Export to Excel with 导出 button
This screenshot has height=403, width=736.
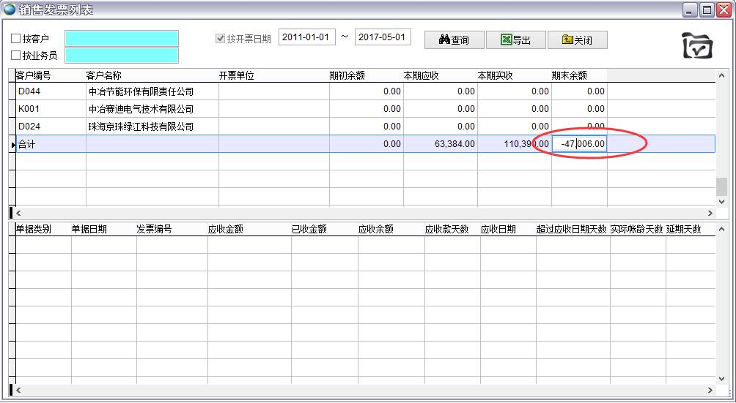[x=515, y=40]
